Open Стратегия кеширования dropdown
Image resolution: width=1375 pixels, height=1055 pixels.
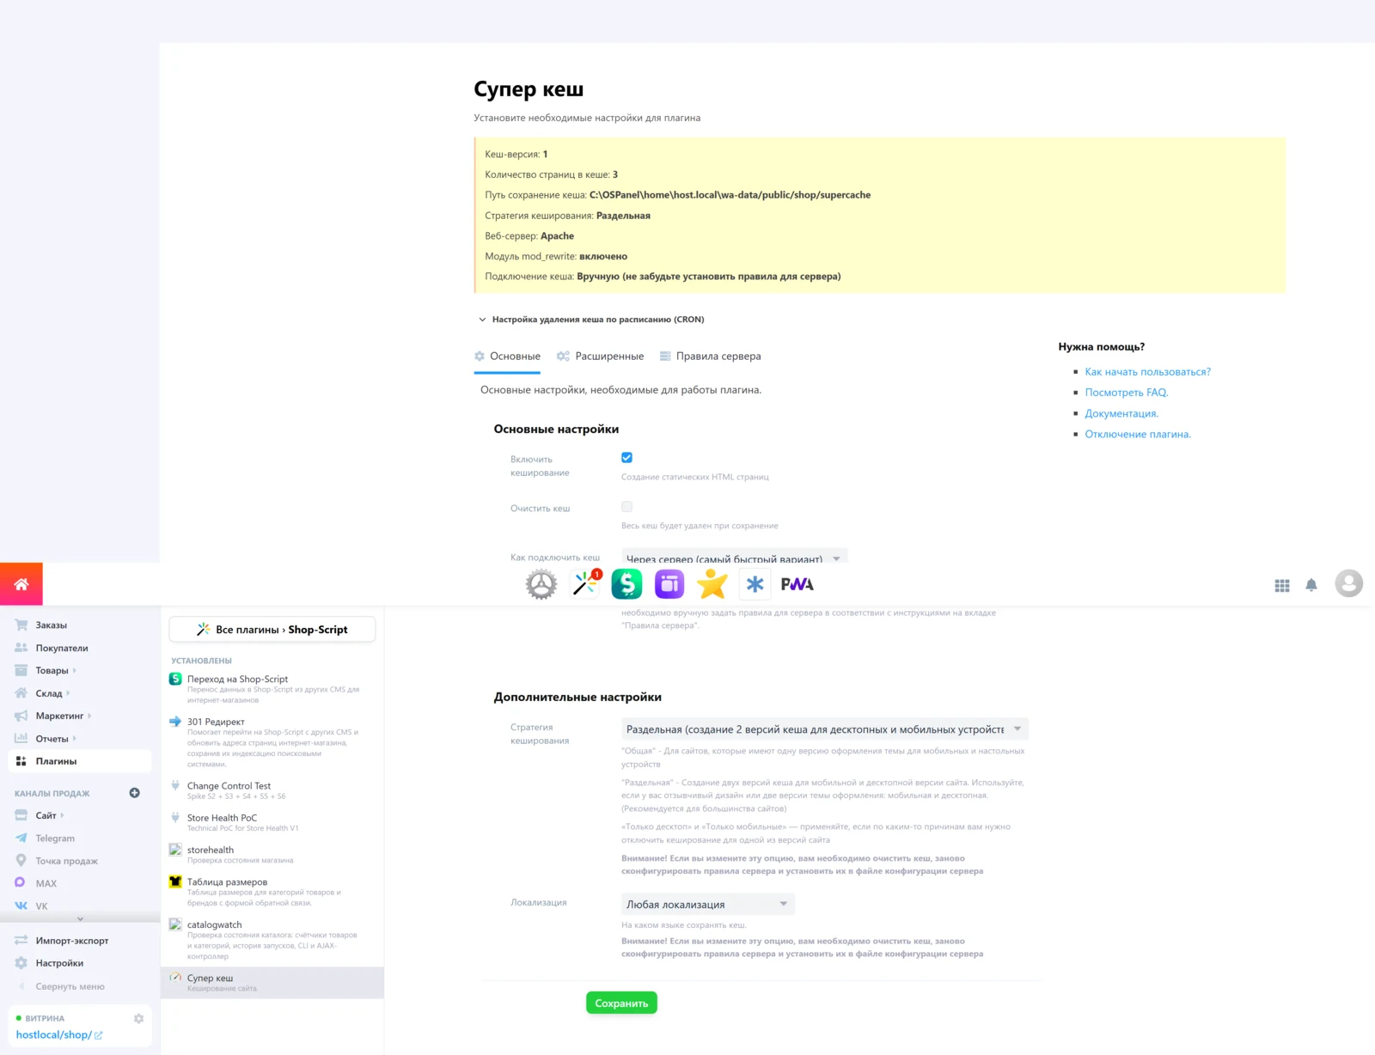tap(825, 729)
